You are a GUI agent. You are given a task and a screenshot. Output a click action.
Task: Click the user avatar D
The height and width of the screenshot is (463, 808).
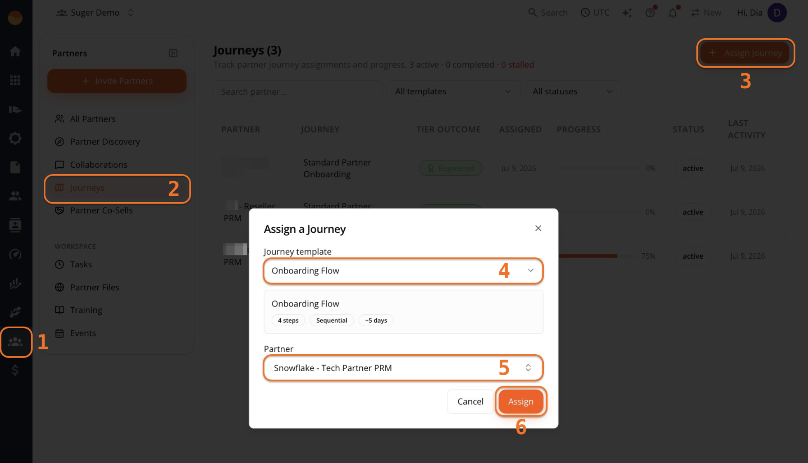(x=777, y=13)
